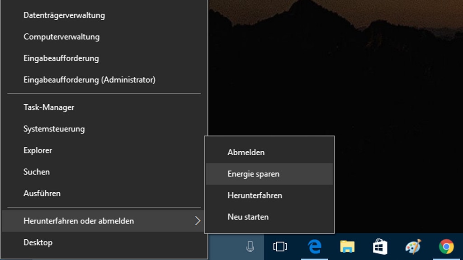Open File Explorer taskbar icon
This screenshot has width=463, height=260.
click(347, 246)
